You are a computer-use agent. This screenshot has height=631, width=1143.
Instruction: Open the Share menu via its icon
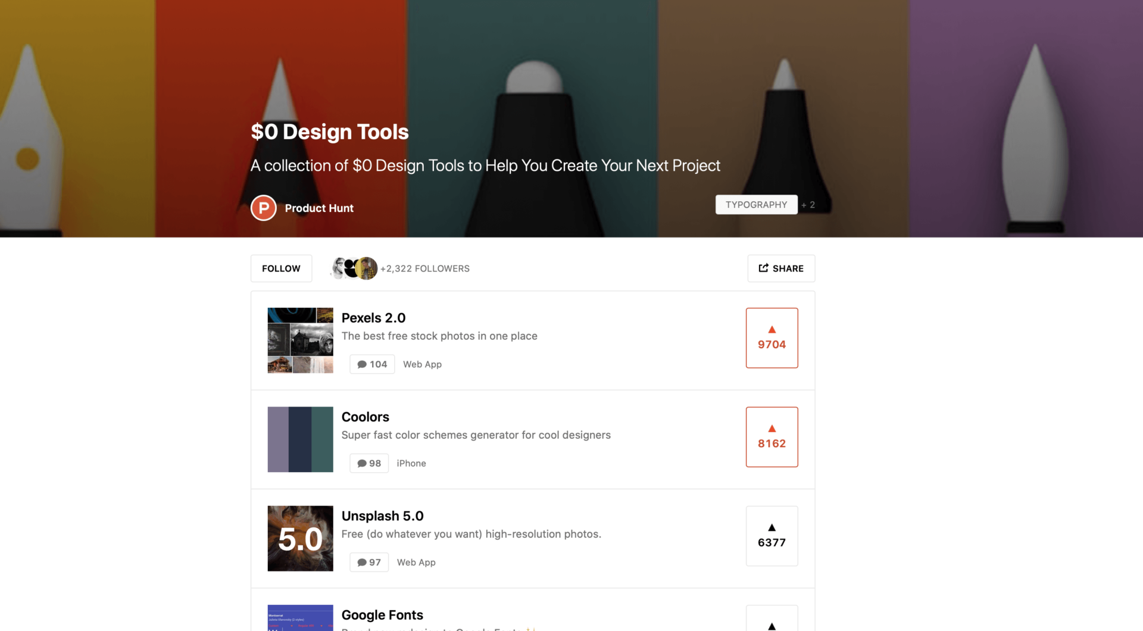point(764,268)
